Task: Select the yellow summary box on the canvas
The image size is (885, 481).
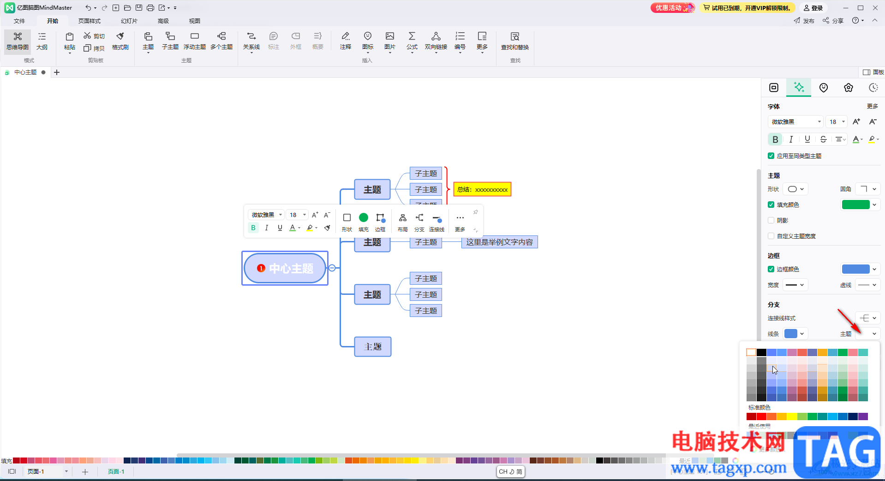Action: coord(482,189)
